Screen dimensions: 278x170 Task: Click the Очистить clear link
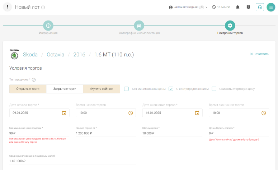pyautogui.click(x=259, y=54)
